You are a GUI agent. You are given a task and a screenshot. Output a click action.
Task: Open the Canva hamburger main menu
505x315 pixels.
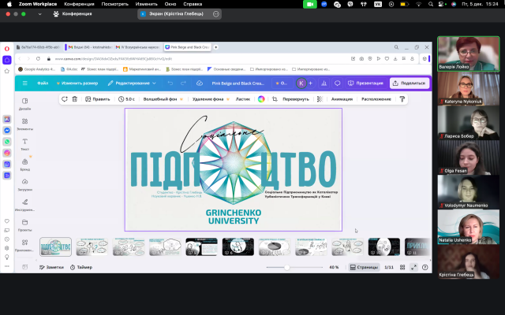pyautogui.click(x=24, y=83)
